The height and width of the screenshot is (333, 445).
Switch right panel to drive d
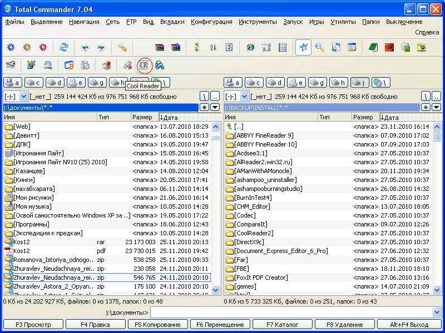click(275, 83)
